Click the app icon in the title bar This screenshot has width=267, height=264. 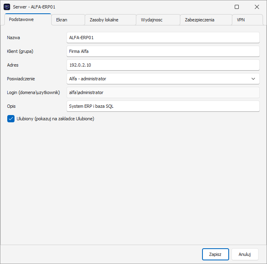tap(7, 7)
